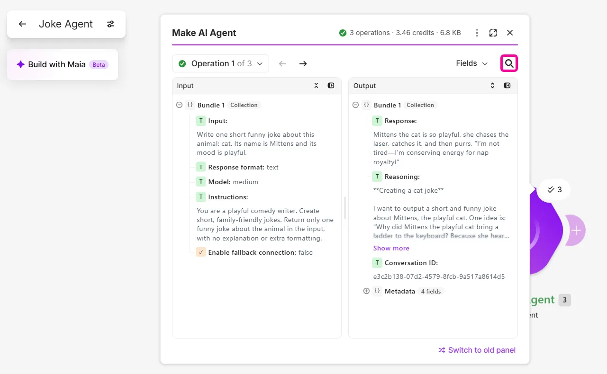Click the previous operation arrow

tap(283, 63)
